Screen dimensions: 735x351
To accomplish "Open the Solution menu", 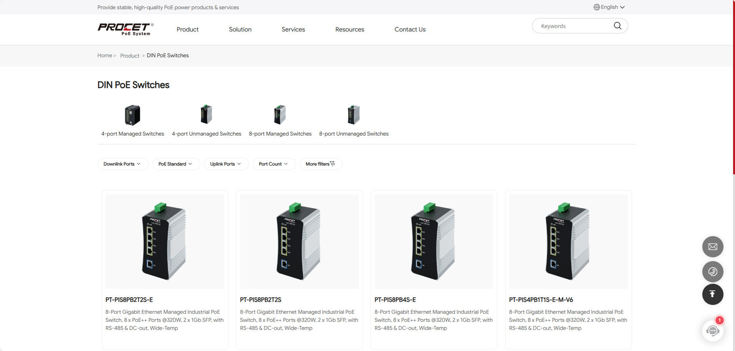I will pyautogui.click(x=240, y=29).
